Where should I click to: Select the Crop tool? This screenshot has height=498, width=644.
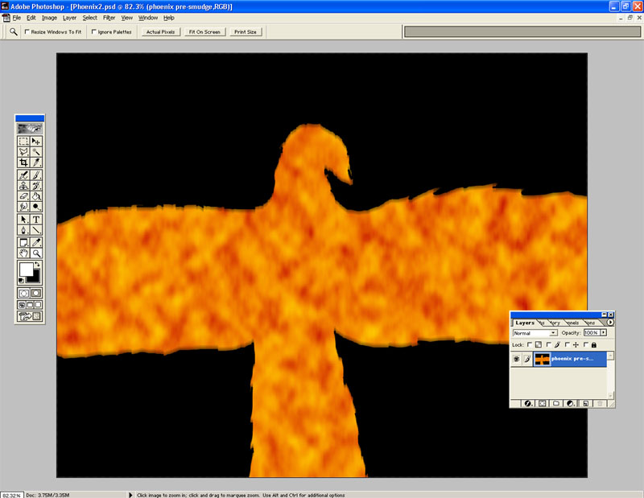[23, 163]
